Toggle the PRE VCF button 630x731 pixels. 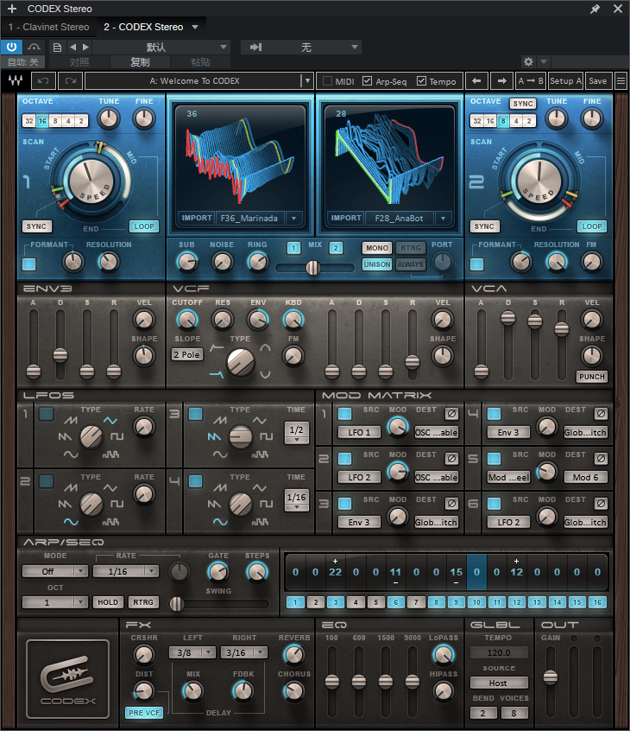(144, 713)
